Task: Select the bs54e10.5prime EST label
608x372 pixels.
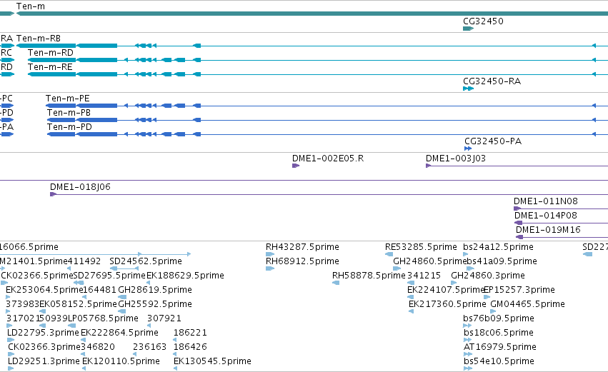Action: point(499,361)
